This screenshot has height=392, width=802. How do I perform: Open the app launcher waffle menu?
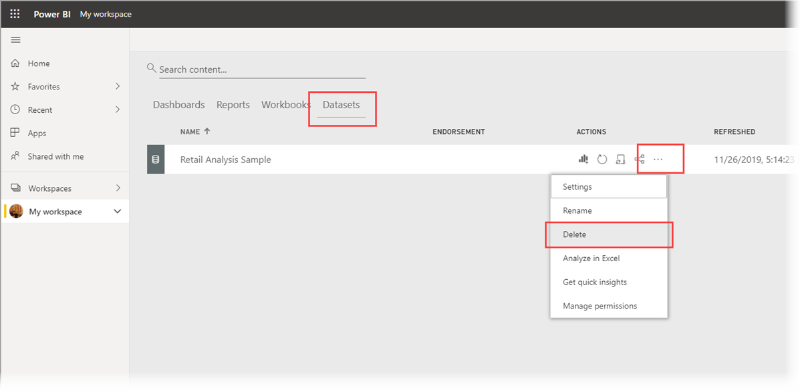pos(14,13)
